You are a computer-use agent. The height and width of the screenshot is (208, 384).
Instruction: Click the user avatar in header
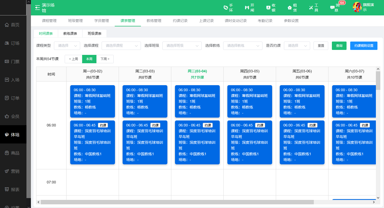pyautogui.click(x=357, y=7)
